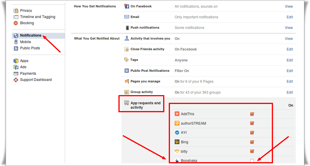Select Notifications in the sidebar
Screen dimensions: 310x166
30,35
